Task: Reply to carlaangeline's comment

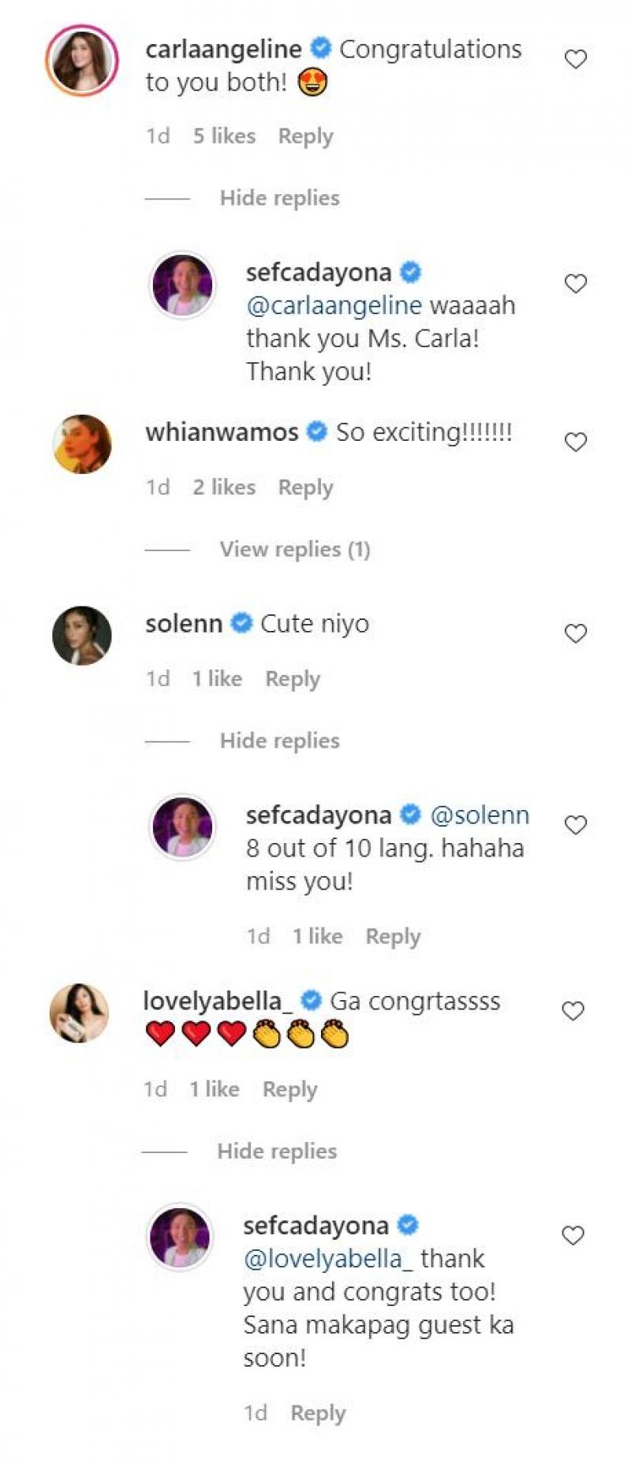Action: click(305, 136)
